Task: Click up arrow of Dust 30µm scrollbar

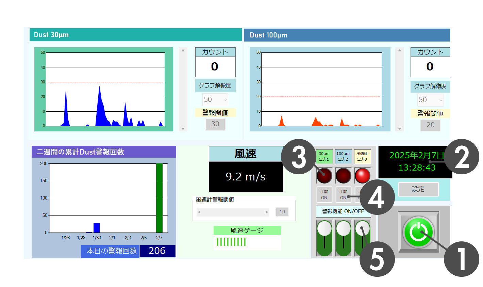Action: point(183,51)
